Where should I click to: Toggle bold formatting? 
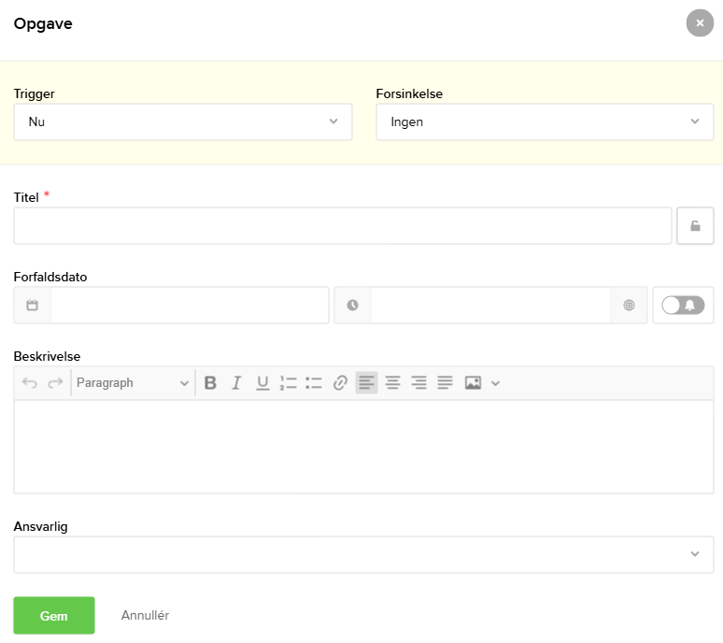point(210,383)
